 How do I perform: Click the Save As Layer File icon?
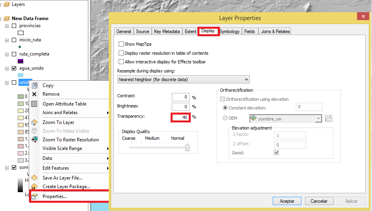[x=34, y=178]
